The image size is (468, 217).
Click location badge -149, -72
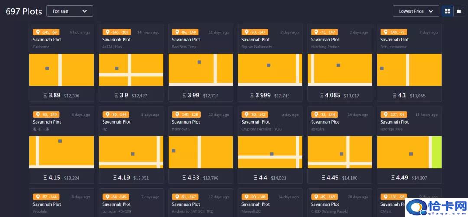(x=395, y=32)
